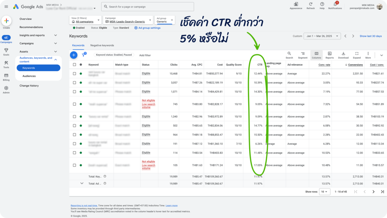Select Keywords sidebar item
The width and height of the screenshot is (387, 218).
tap(39, 68)
